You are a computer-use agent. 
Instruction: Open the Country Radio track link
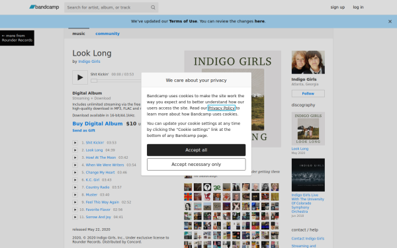(x=97, y=187)
